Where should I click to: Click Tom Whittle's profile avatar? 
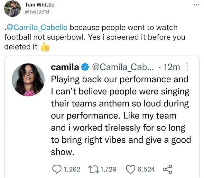[11, 9]
